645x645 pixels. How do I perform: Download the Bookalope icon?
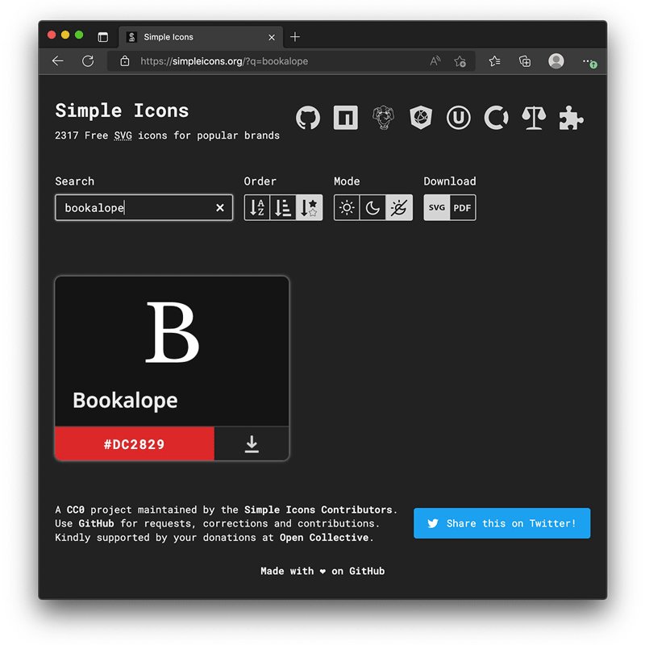pyautogui.click(x=252, y=444)
